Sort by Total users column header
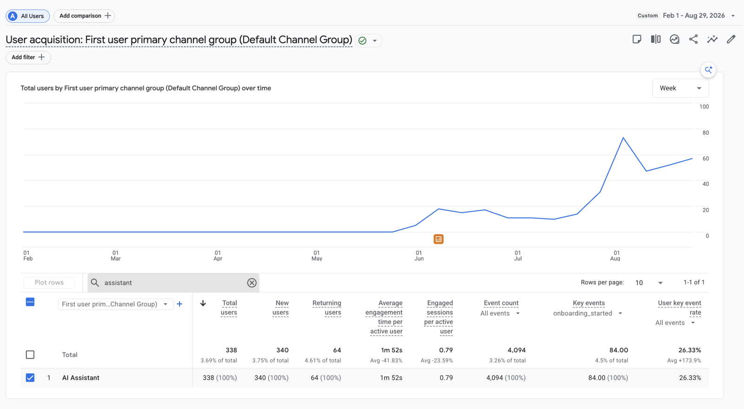This screenshot has width=744, height=409. pyautogui.click(x=229, y=308)
